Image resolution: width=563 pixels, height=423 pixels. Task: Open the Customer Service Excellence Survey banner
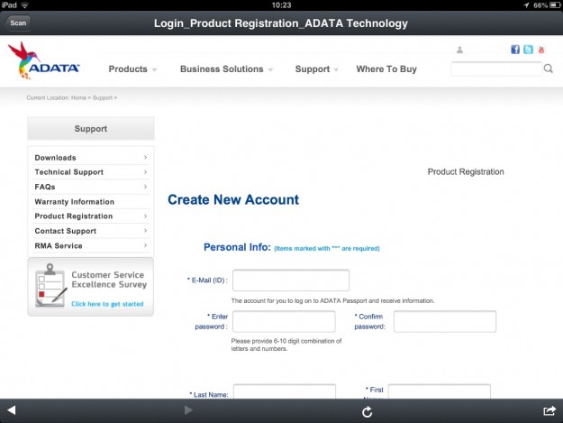point(90,288)
